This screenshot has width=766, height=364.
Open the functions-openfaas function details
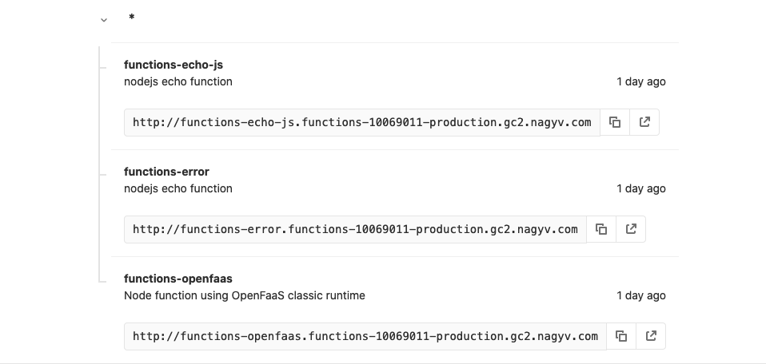click(x=178, y=279)
